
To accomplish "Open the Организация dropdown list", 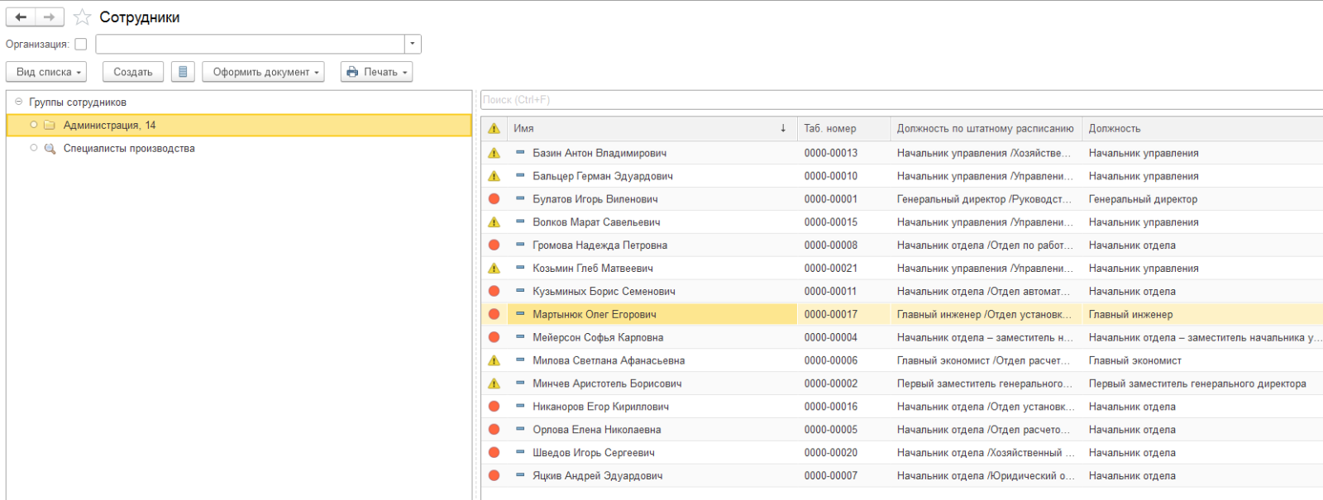I will [413, 45].
